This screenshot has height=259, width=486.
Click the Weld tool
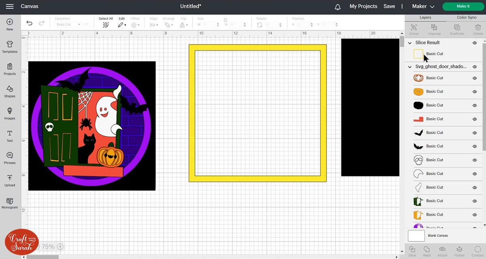(426, 251)
